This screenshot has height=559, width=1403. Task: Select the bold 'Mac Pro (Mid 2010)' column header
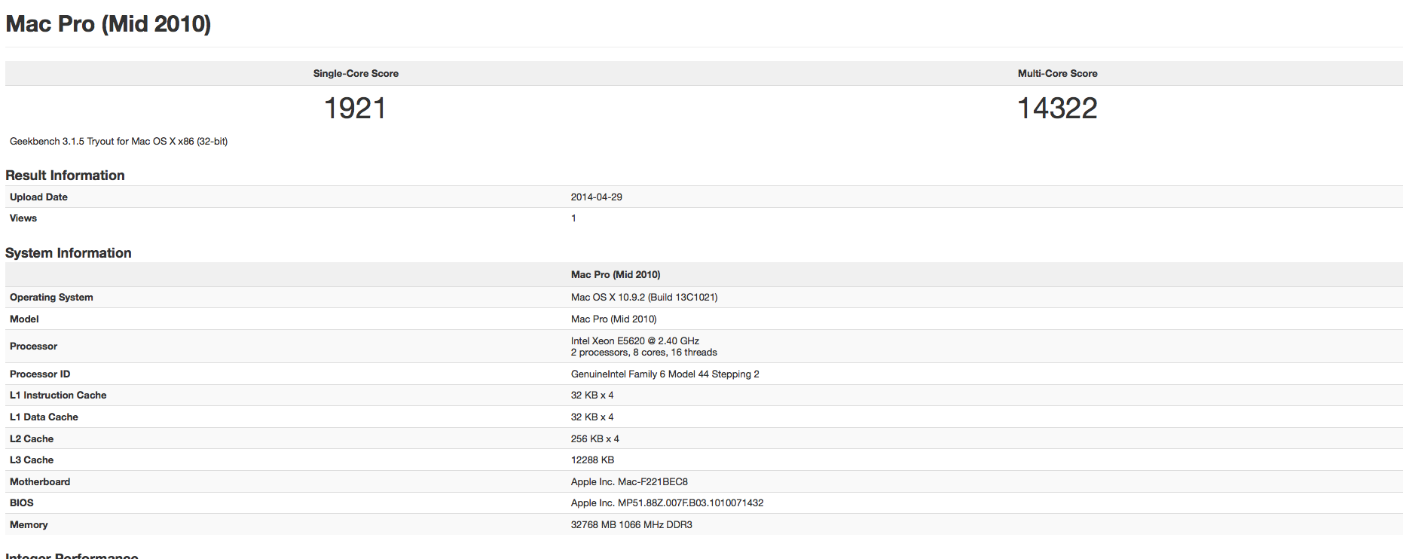616,275
